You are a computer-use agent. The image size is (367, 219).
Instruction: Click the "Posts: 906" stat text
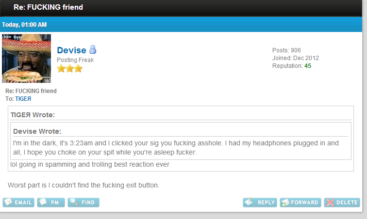[286, 50]
